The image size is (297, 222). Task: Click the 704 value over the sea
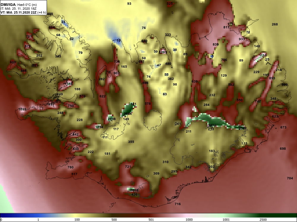[290, 178]
